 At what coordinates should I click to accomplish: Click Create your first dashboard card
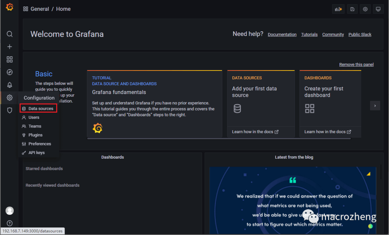point(330,98)
